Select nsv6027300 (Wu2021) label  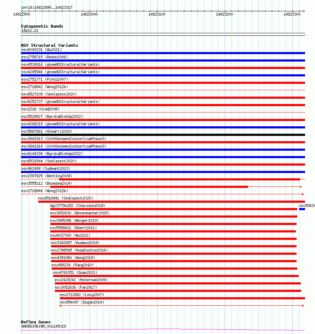click(70, 236)
